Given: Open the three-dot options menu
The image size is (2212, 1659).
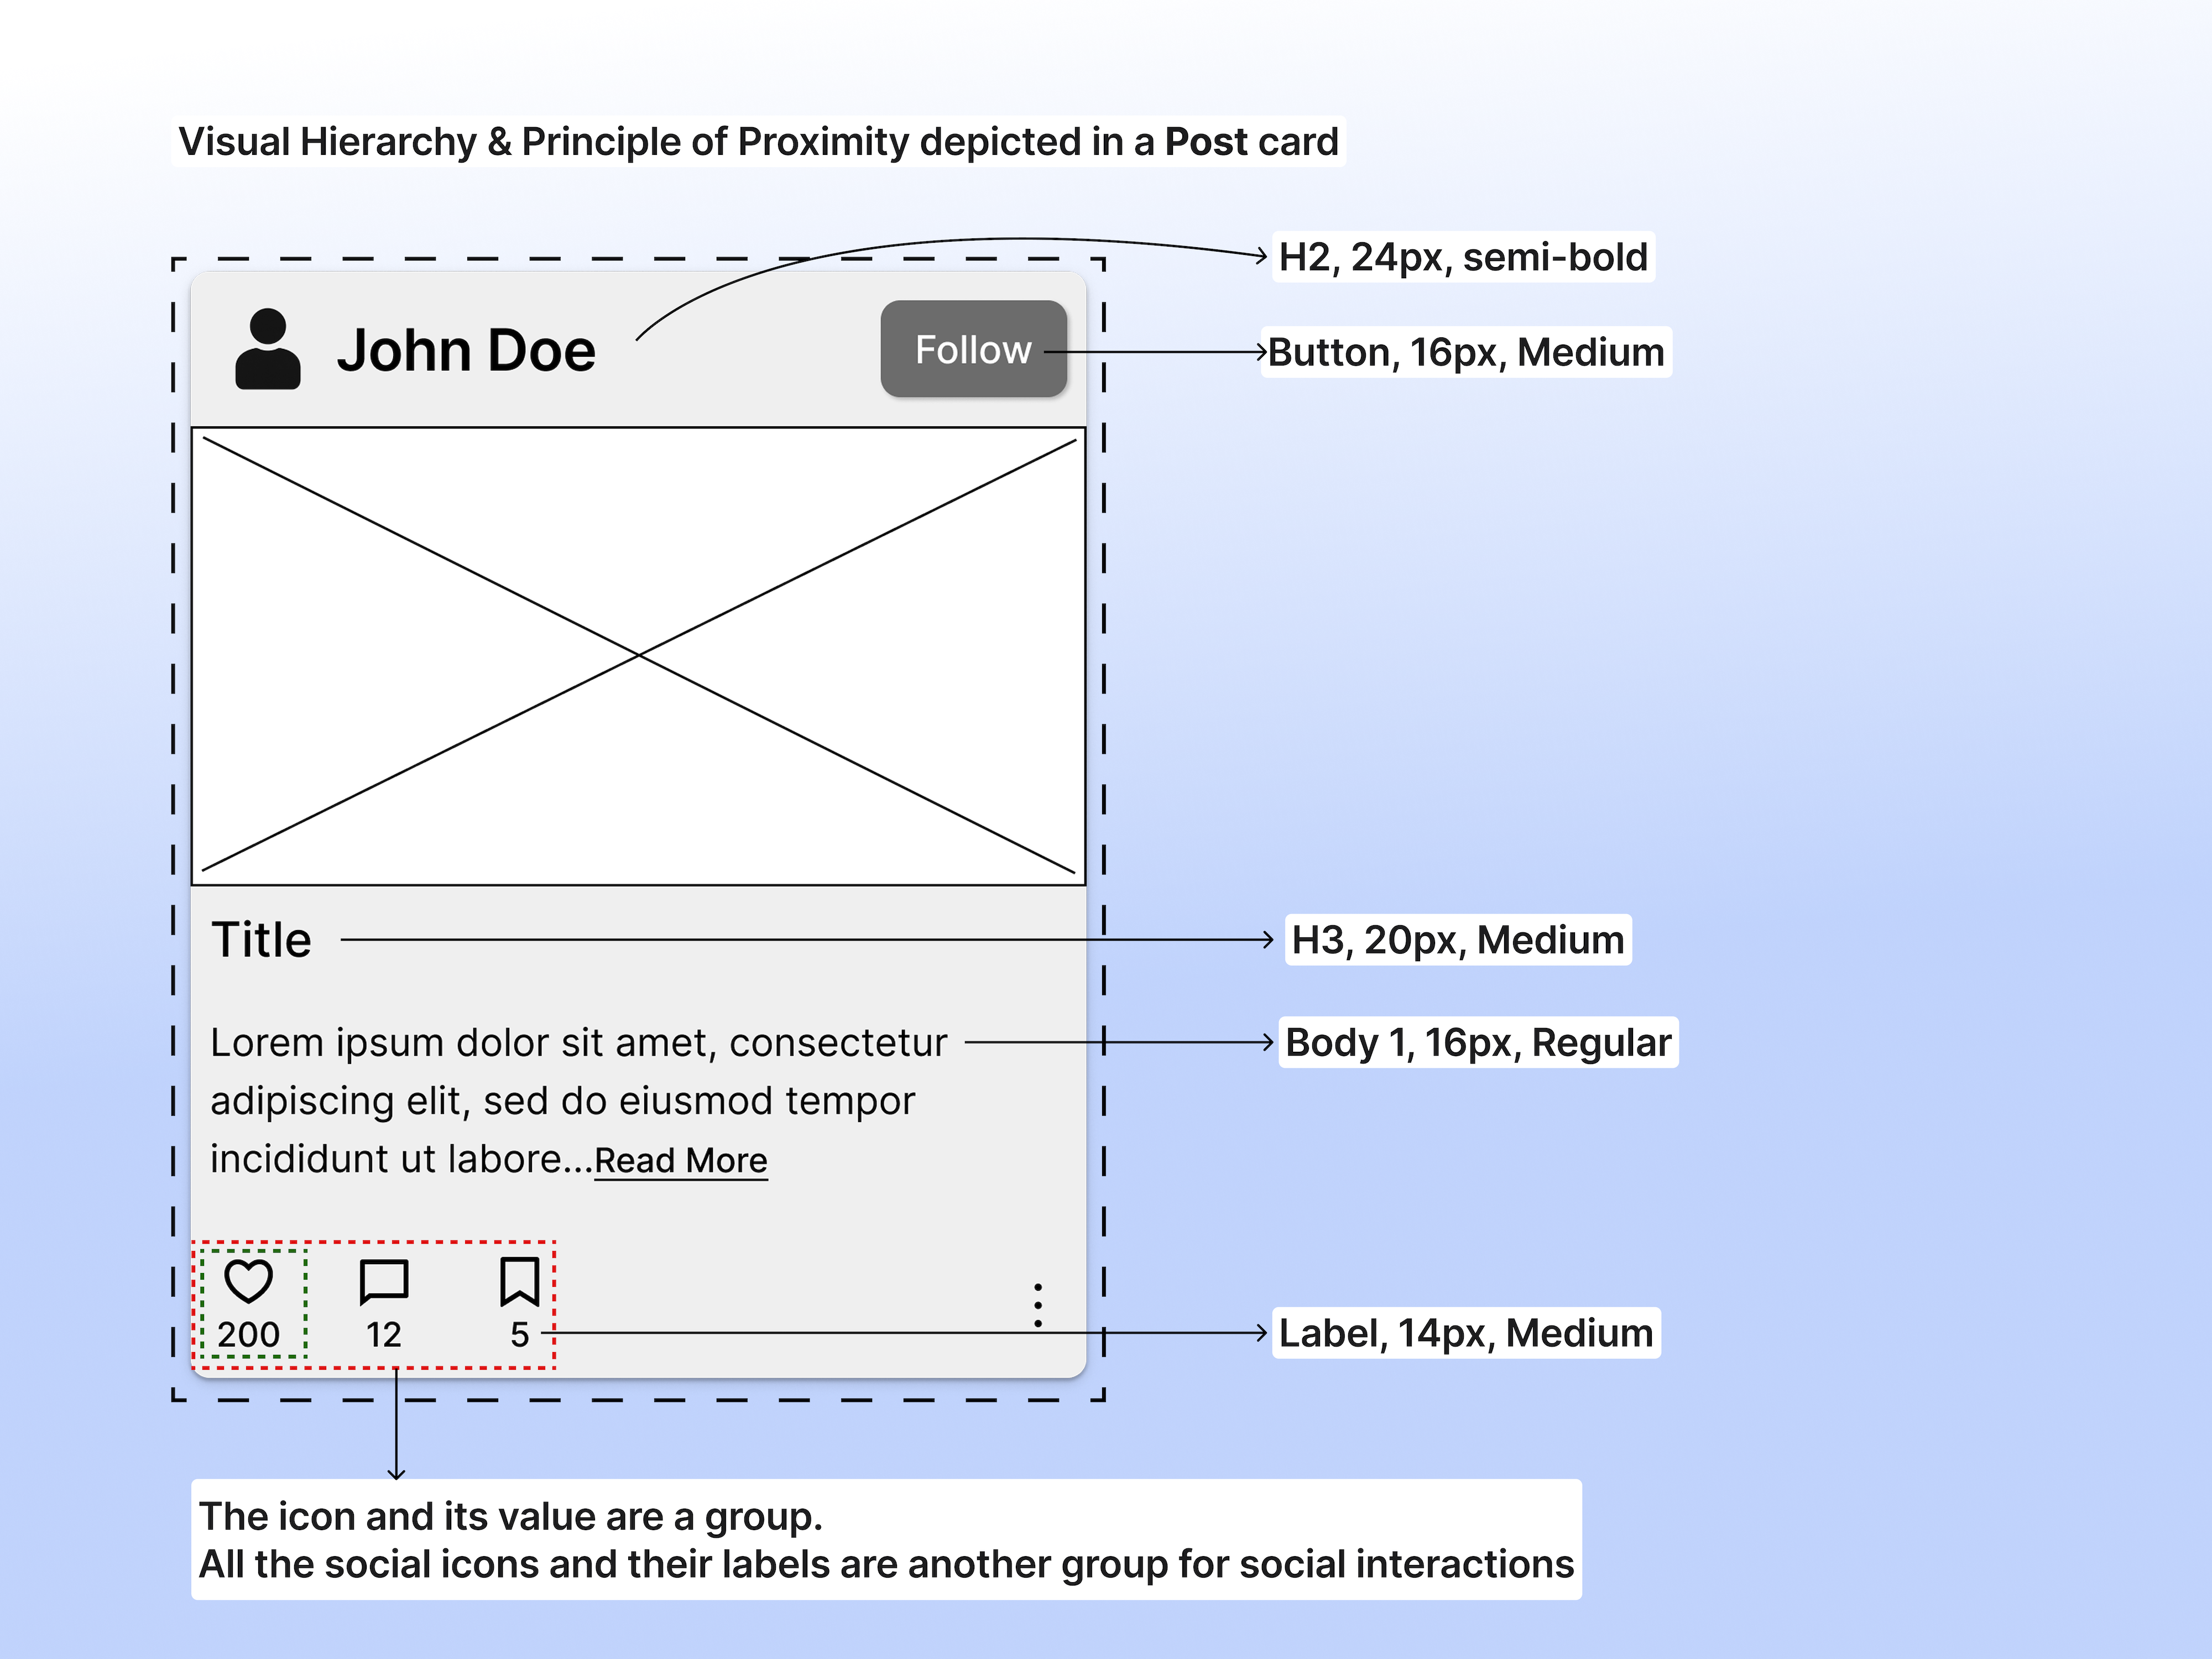Looking at the screenshot, I should (1038, 1305).
